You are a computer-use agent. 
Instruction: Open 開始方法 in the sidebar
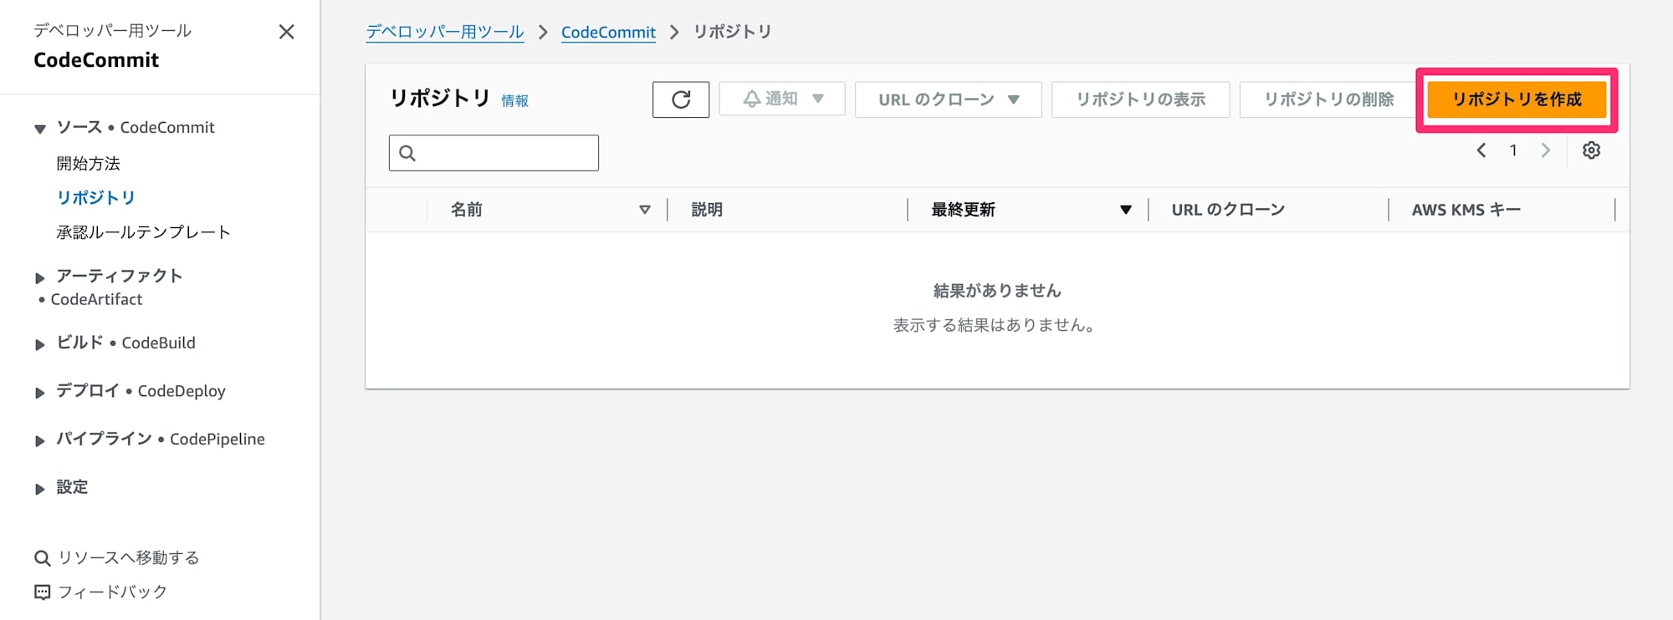(89, 164)
